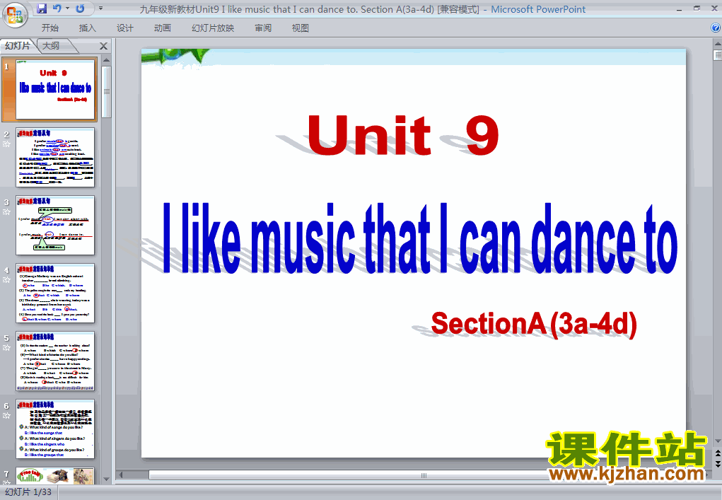722x500 pixels.
Task: Switch to the 幻灯片 pane tab
Action: 18,45
